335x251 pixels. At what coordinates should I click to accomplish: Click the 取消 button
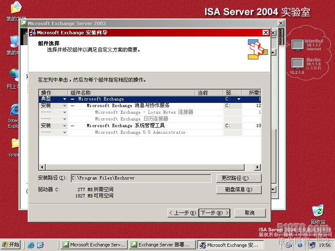point(250,213)
